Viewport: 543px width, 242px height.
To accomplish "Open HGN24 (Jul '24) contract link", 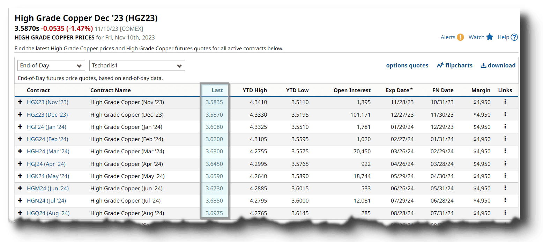I will (46, 200).
